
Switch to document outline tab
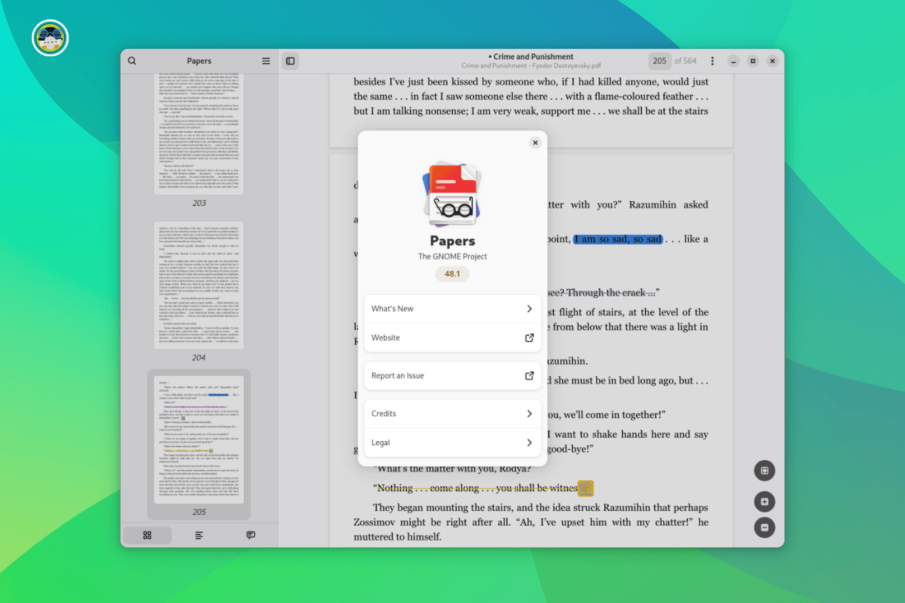click(199, 535)
